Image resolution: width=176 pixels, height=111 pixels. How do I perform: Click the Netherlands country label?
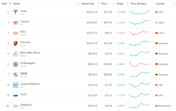[165, 106]
